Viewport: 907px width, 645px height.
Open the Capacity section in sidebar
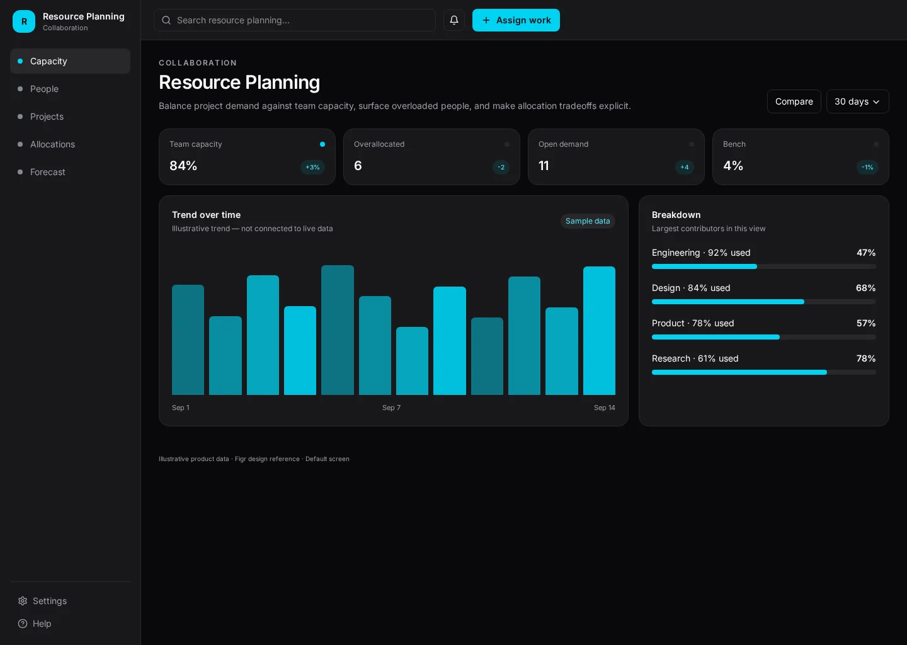(70, 61)
